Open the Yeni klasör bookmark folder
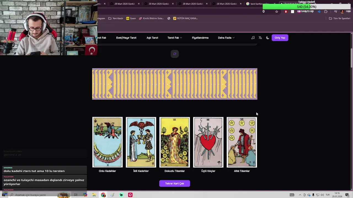 click(x=116, y=18)
